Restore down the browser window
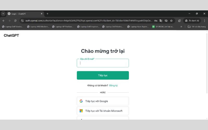 click(197, 14)
